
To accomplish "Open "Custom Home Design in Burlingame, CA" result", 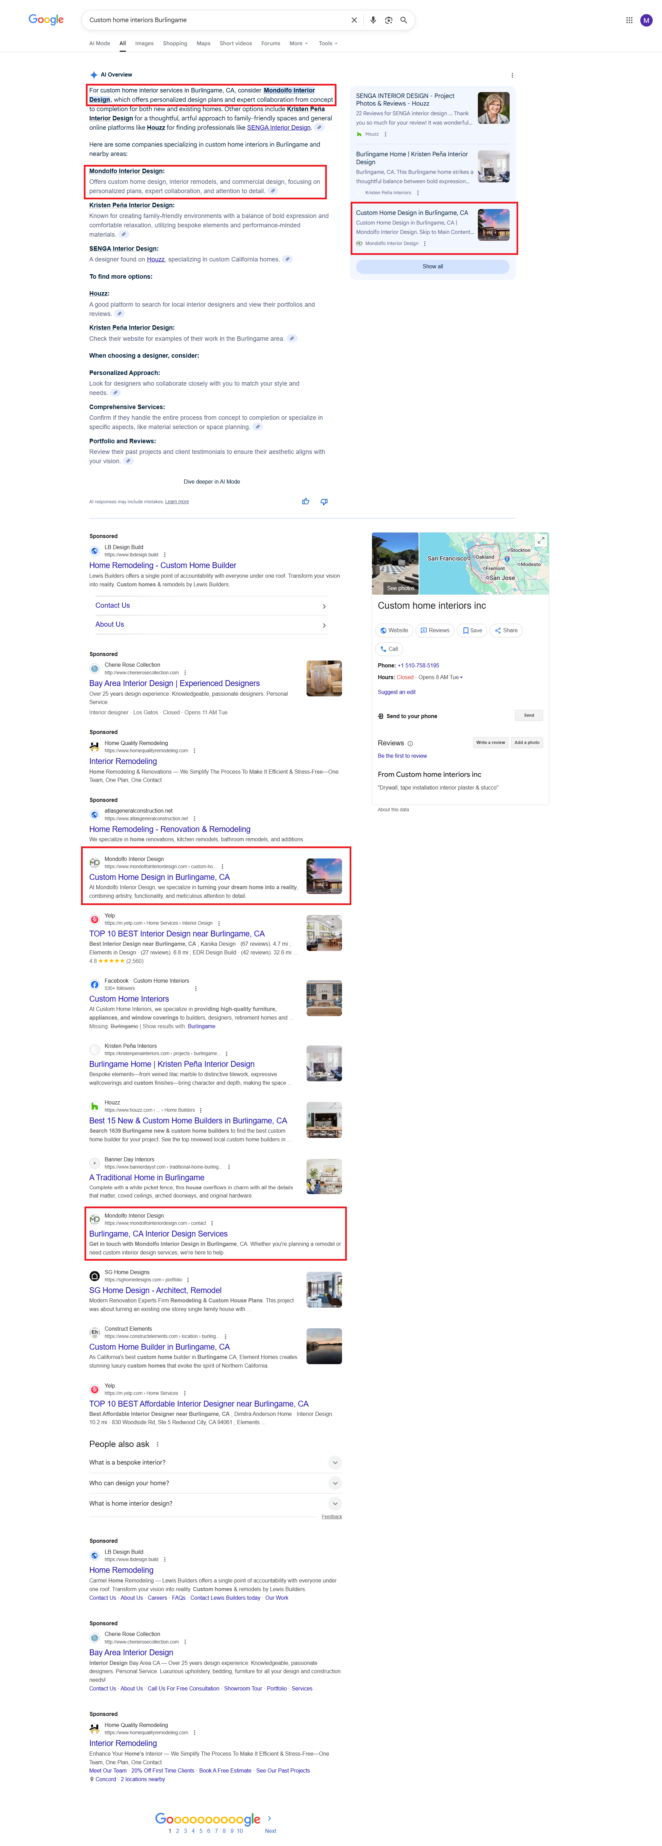I will click(159, 877).
